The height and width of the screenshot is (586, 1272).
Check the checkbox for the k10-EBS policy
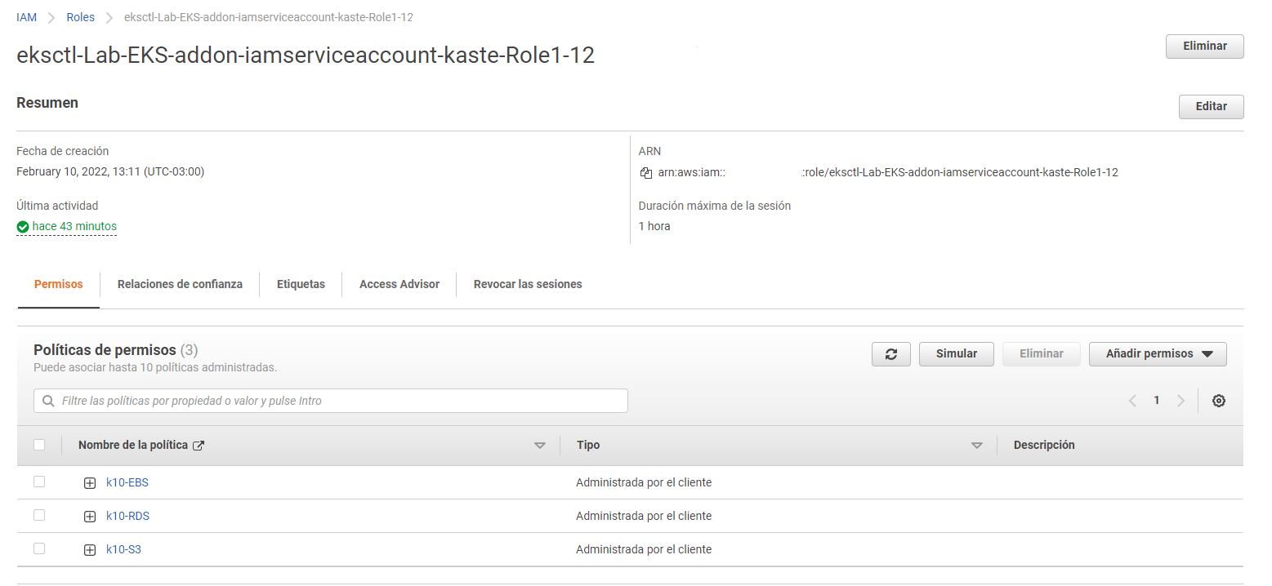[39, 482]
